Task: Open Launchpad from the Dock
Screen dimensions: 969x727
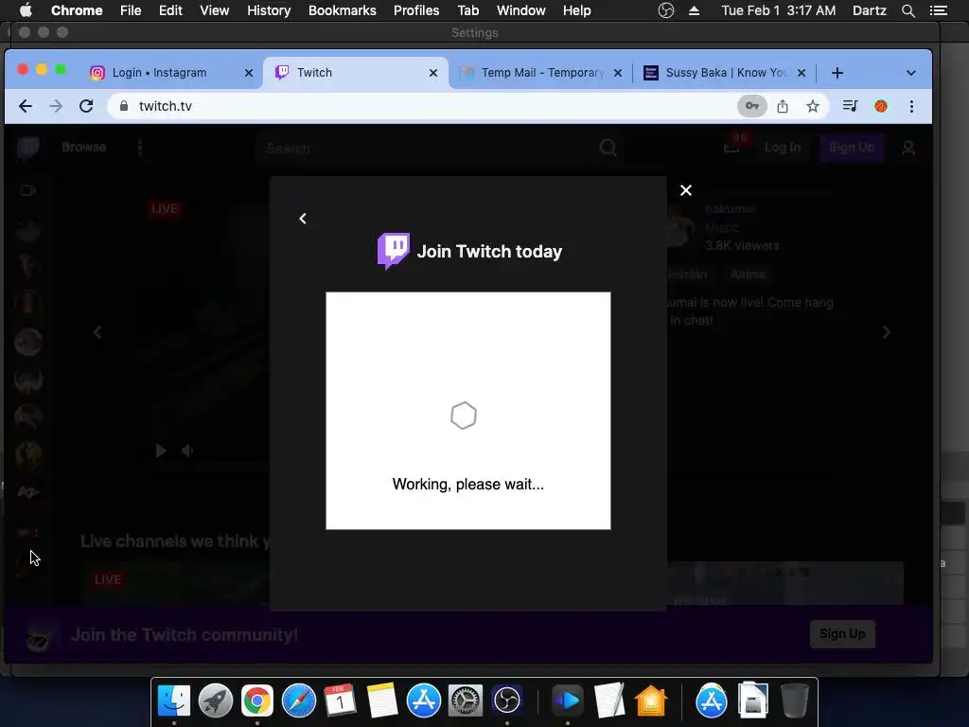Action: [x=215, y=701]
